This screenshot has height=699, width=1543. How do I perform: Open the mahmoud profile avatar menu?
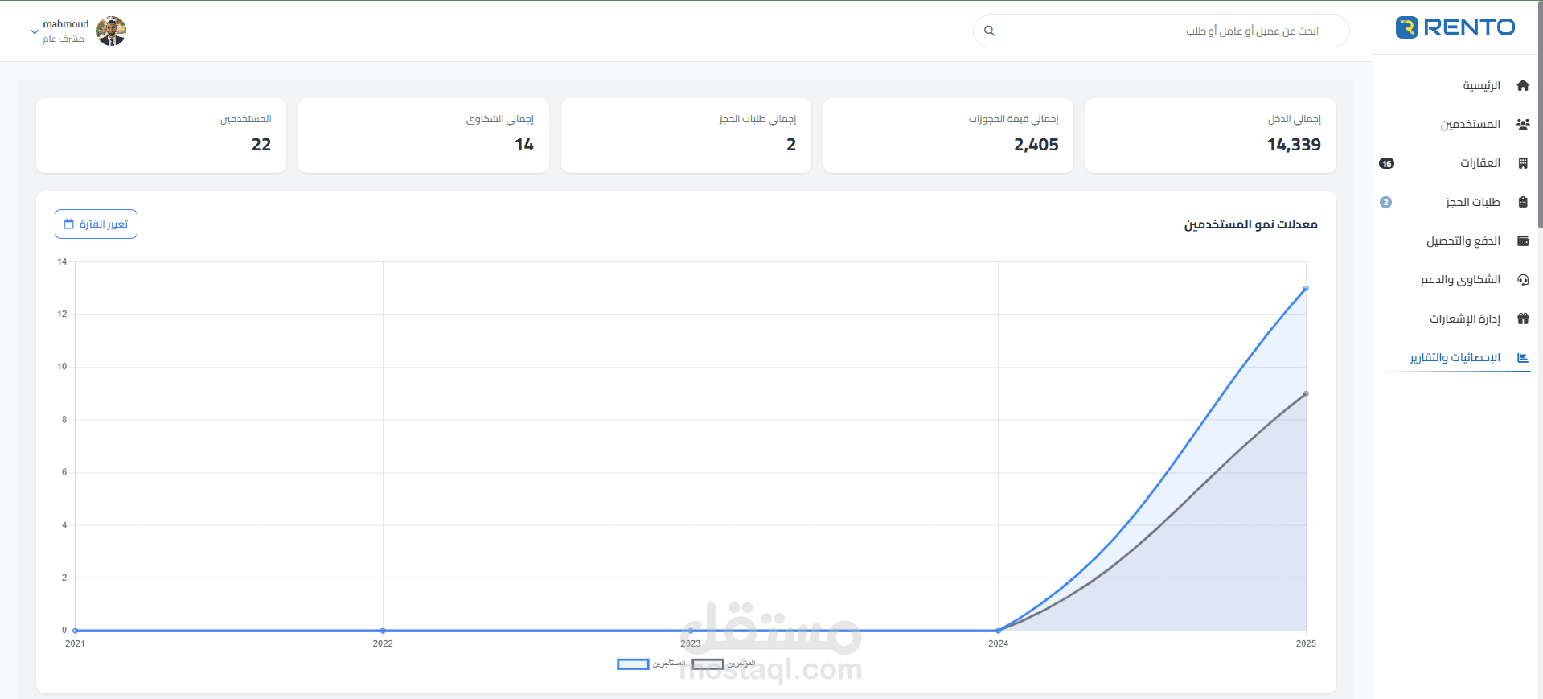[111, 31]
